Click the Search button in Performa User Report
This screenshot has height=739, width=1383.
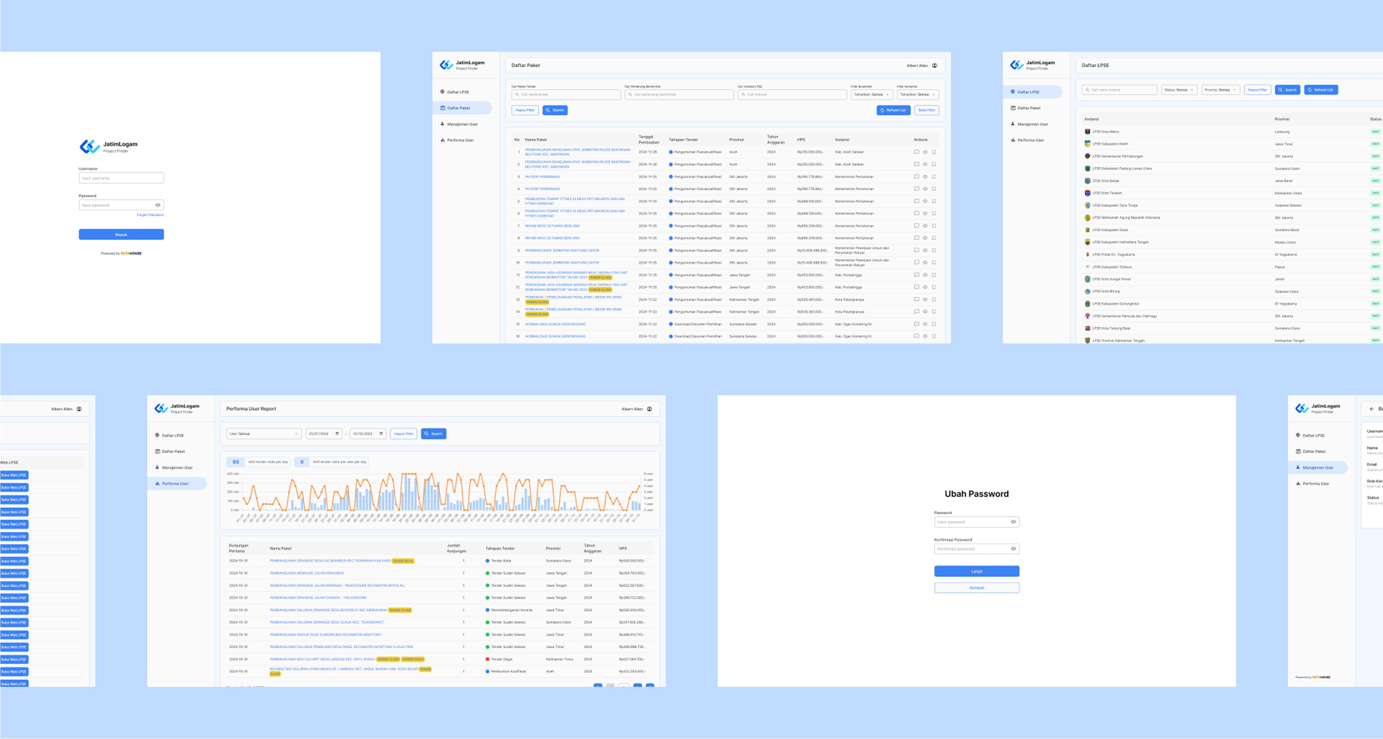pyautogui.click(x=433, y=434)
